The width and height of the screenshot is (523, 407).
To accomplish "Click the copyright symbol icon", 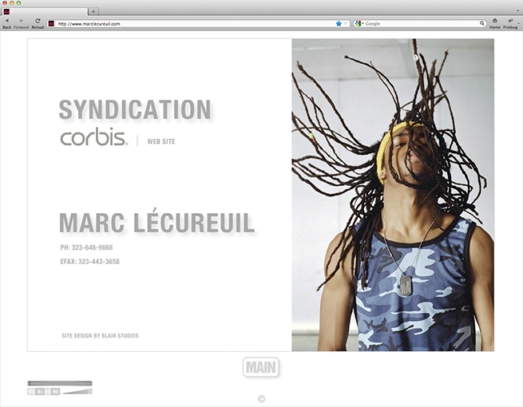I will coord(262,399).
